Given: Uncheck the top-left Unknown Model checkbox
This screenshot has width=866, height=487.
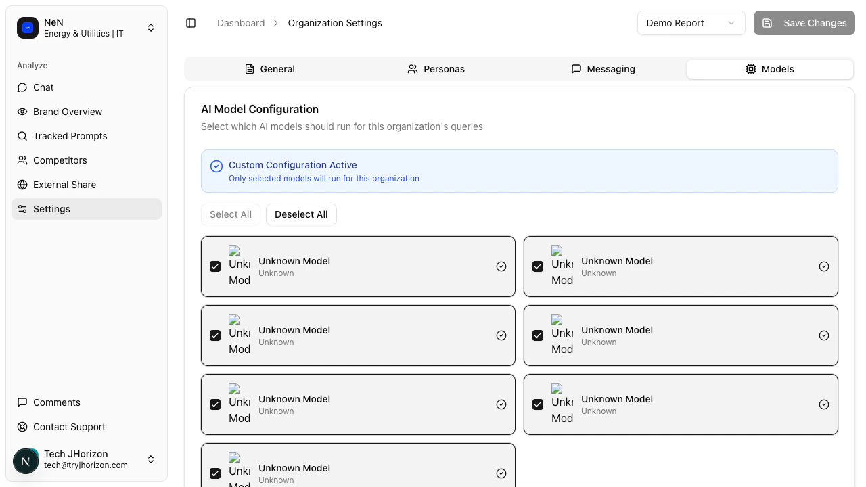Looking at the screenshot, I should pyautogui.click(x=215, y=266).
